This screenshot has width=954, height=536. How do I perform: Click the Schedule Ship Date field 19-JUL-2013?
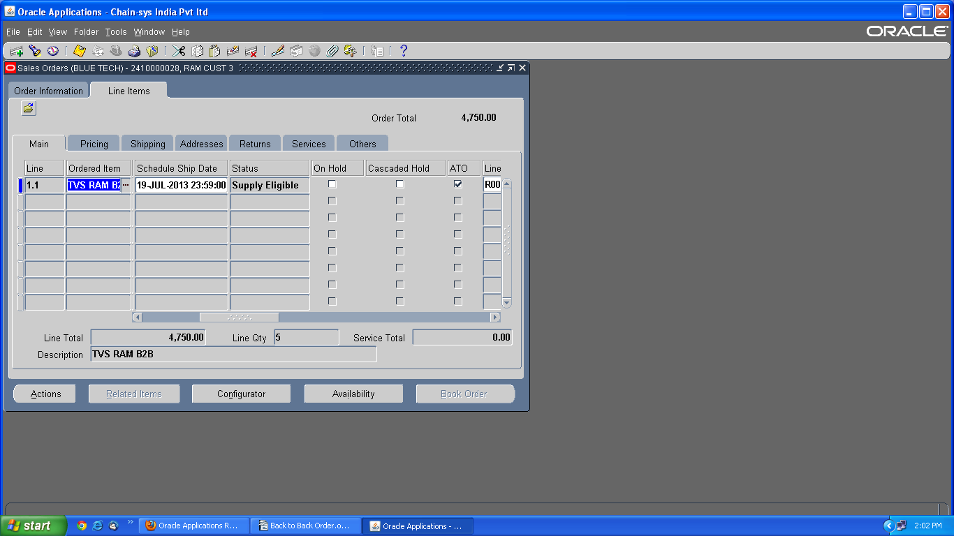pyautogui.click(x=182, y=185)
